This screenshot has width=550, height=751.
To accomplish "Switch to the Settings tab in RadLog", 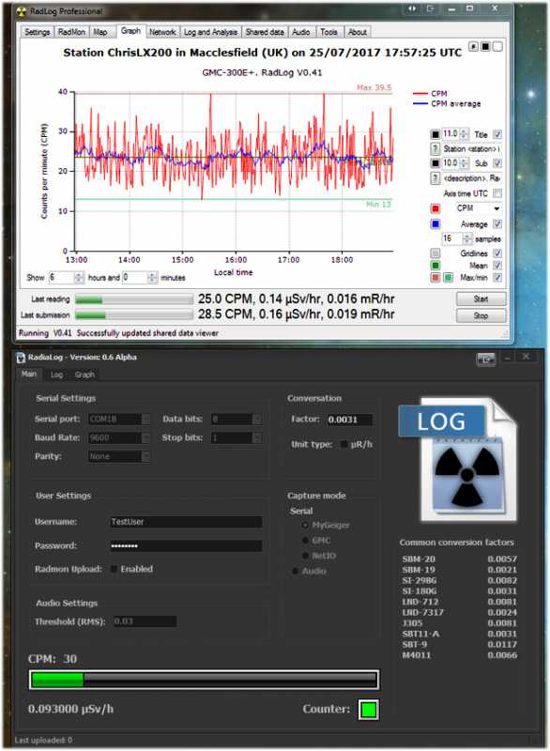I will pos(38,32).
